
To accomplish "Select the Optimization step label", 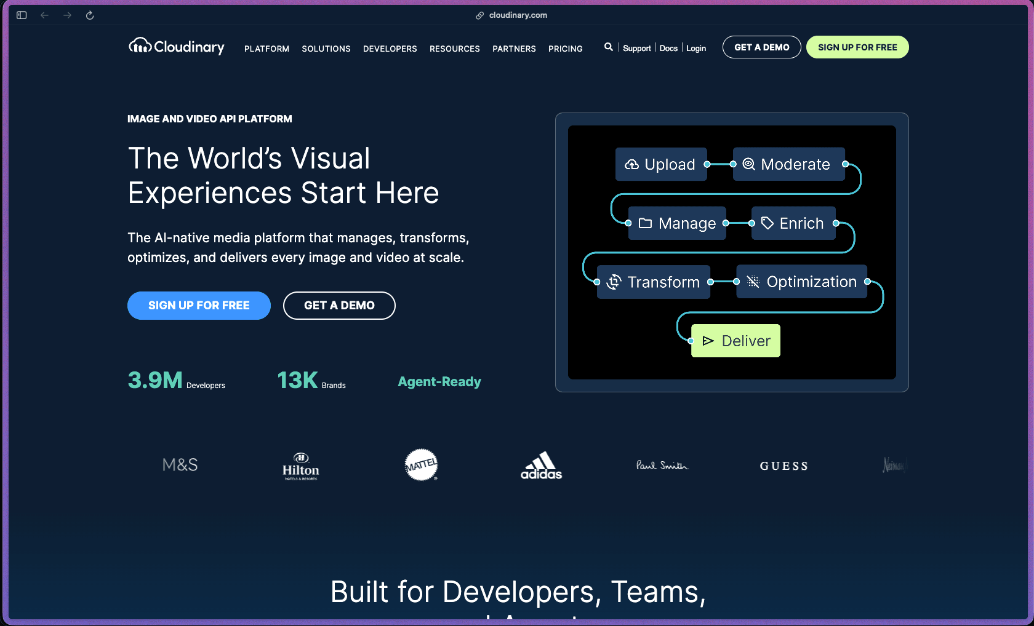I will [x=811, y=282].
